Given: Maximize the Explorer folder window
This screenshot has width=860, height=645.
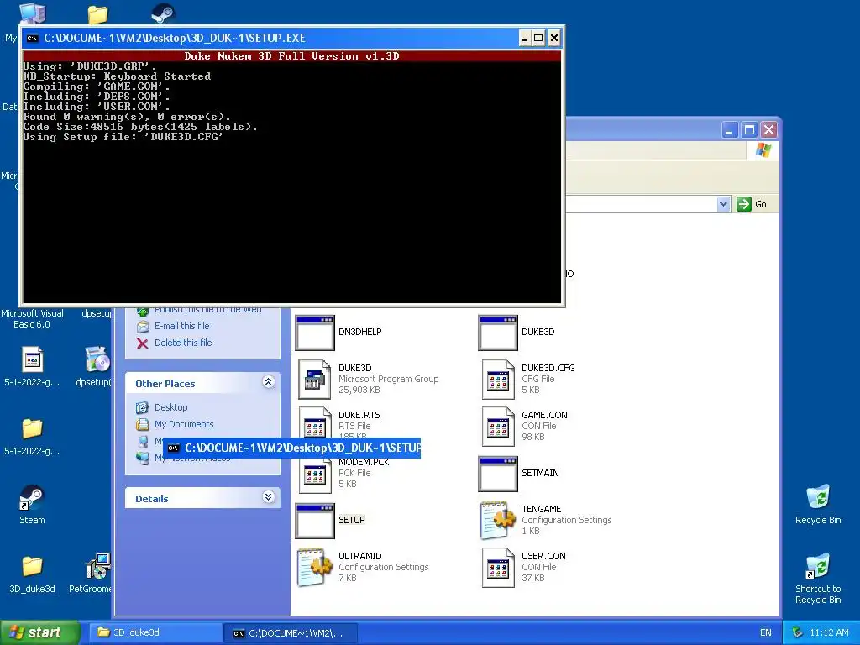Looking at the screenshot, I should pyautogui.click(x=749, y=130).
